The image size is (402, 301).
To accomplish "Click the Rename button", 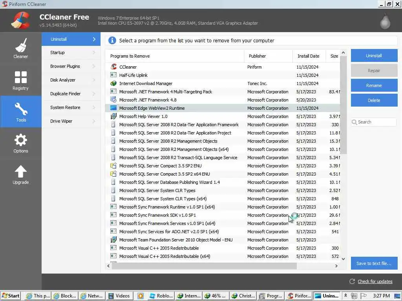I will pos(374,85).
